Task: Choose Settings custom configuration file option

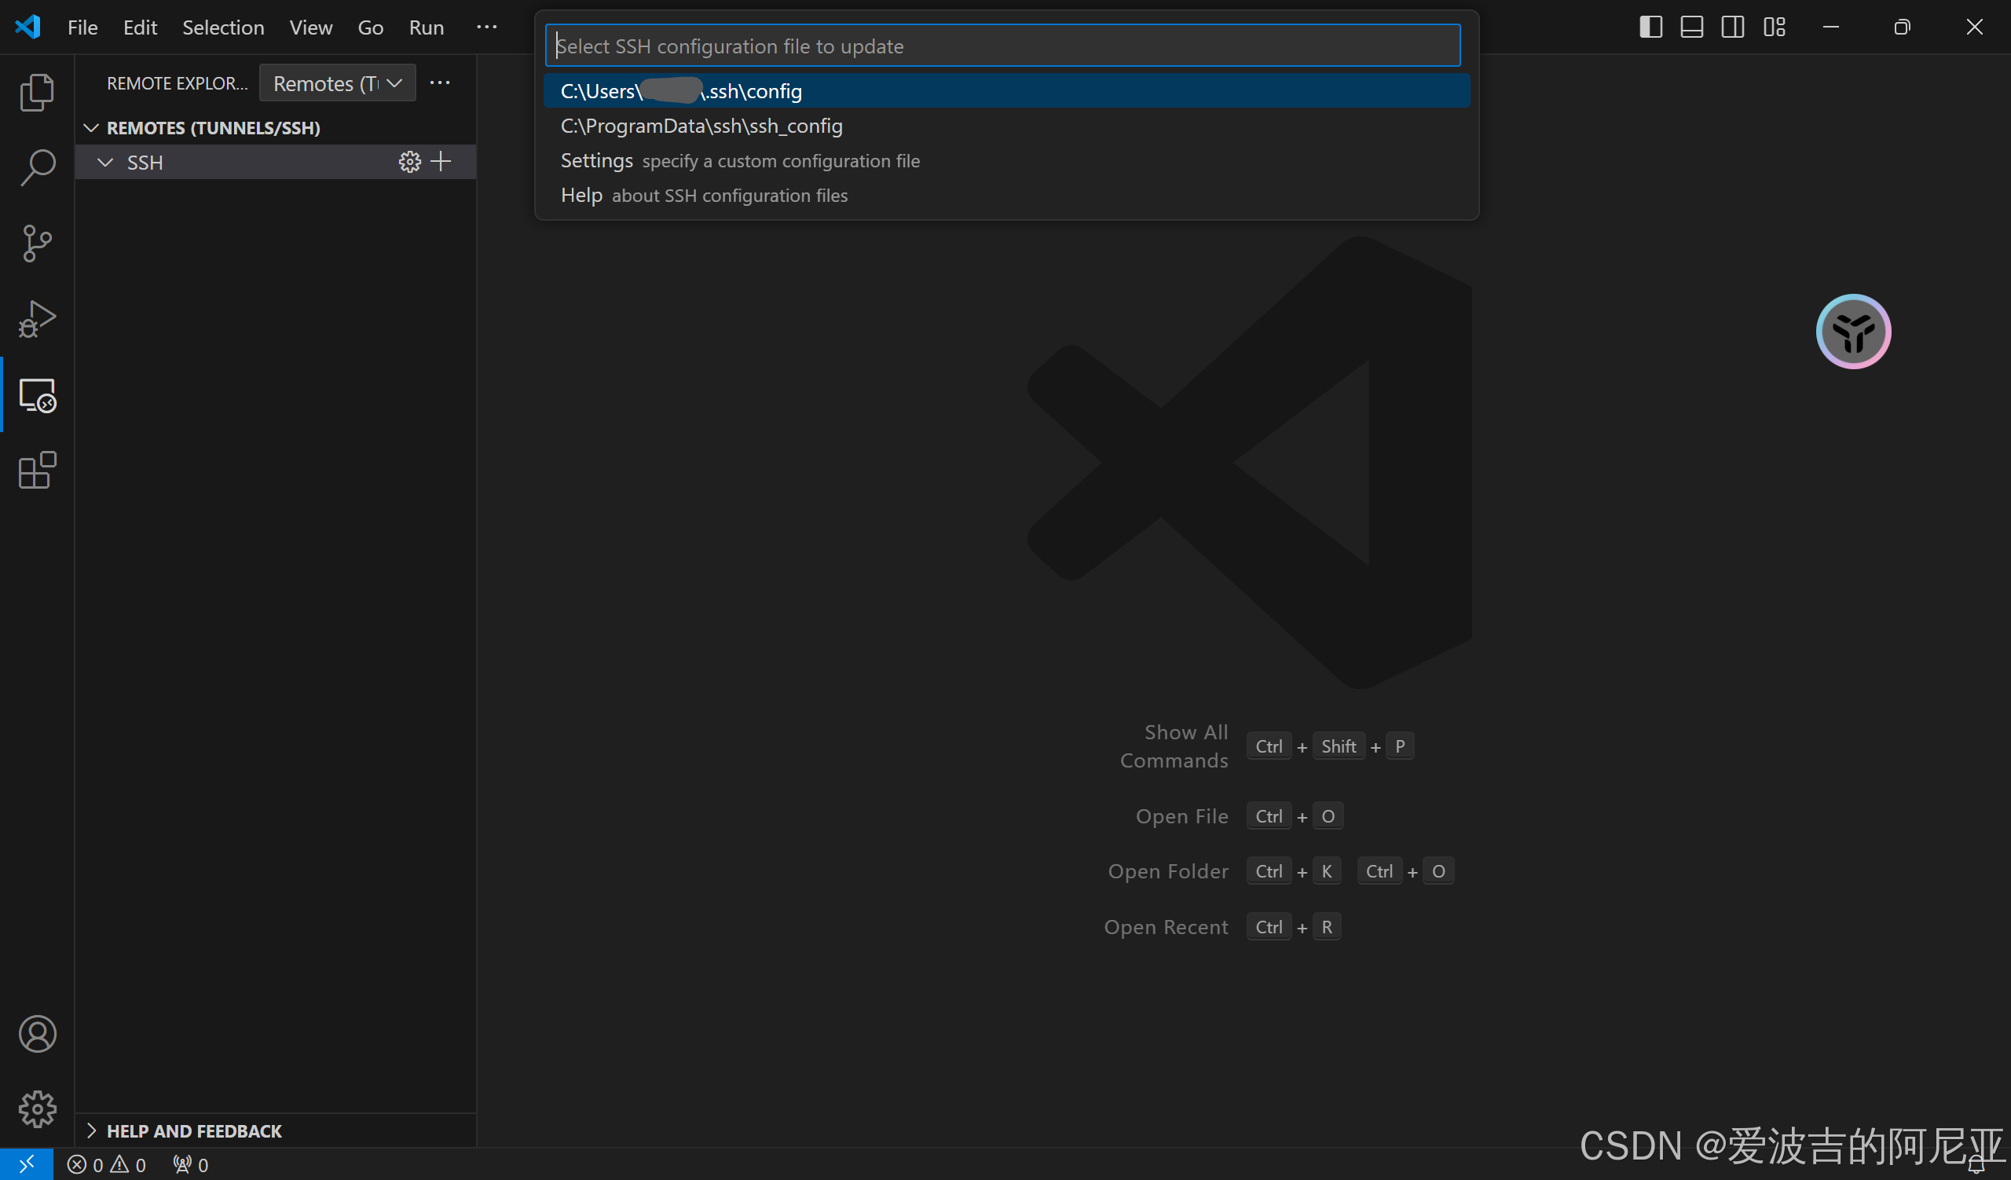Action: coord(740,160)
